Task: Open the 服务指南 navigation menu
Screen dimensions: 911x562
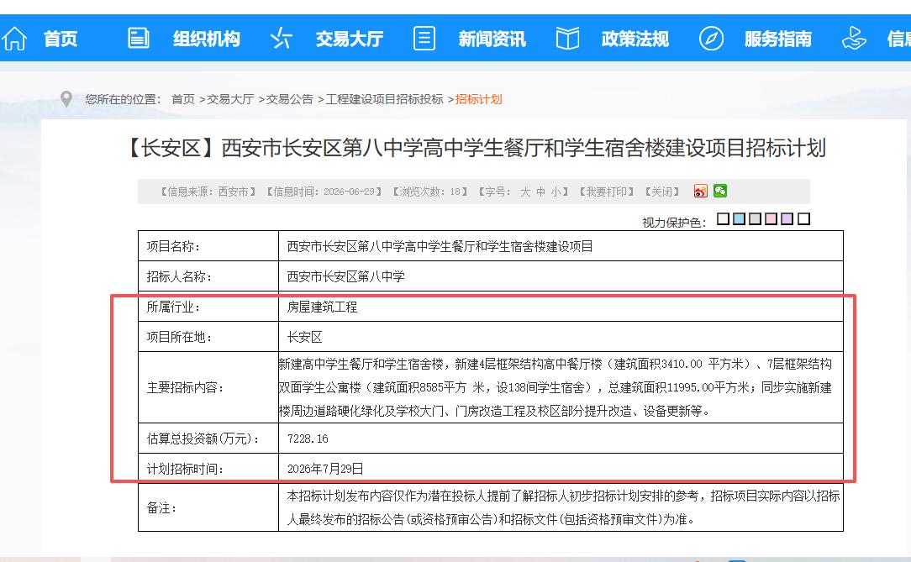Action: [x=778, y=39]
